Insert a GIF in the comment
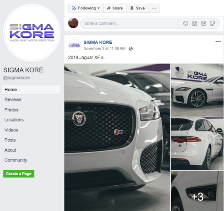Screen dimensions: 224x211 [x=203, y=23]
